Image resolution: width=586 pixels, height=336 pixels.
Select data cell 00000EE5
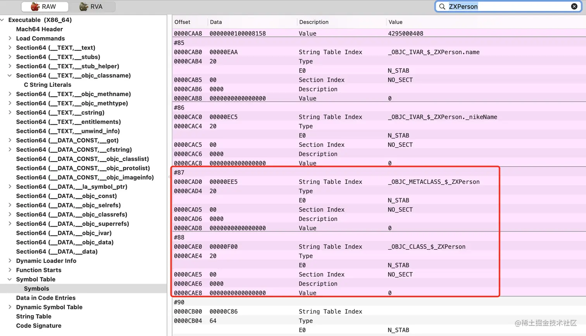point(224,182)
